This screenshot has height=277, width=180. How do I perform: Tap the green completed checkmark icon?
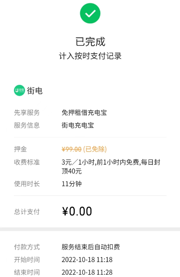pos(90,13)
